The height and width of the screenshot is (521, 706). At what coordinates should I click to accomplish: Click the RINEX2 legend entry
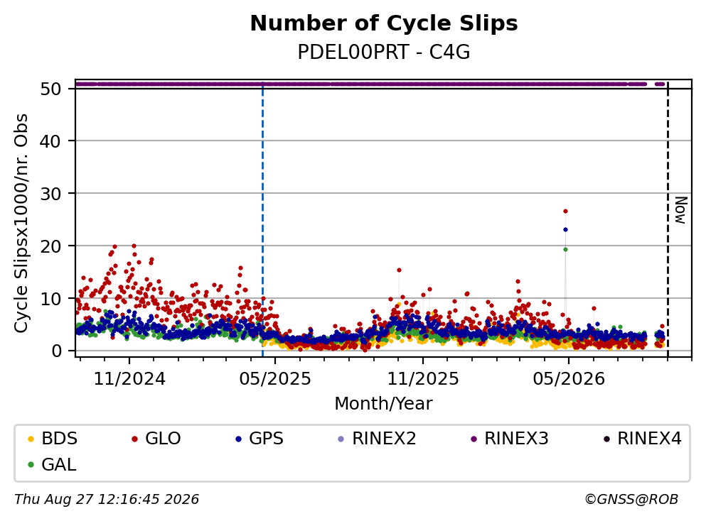378,438
